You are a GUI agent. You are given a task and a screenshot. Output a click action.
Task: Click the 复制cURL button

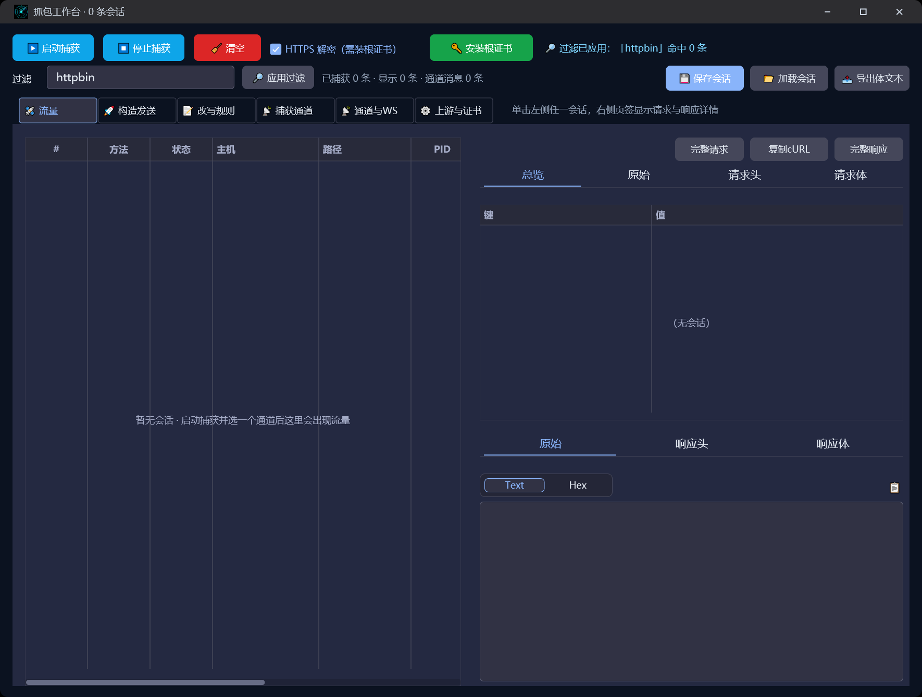[789, 149]
